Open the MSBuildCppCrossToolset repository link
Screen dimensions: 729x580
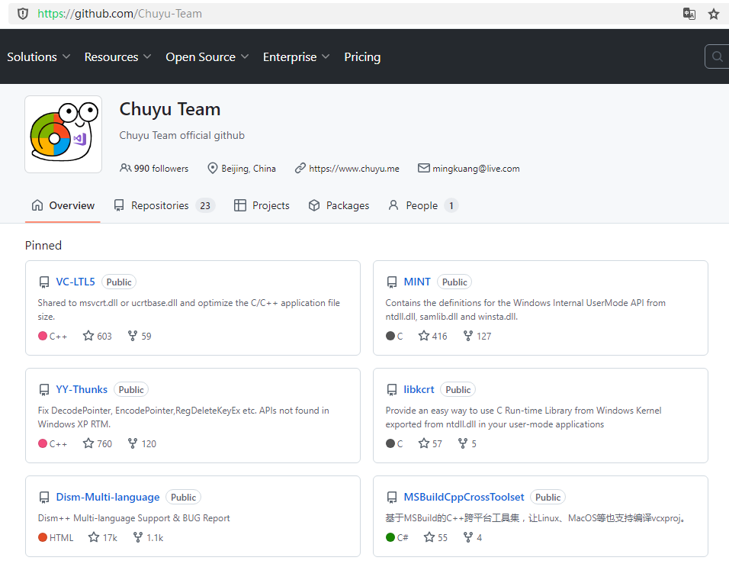point(464,497)
